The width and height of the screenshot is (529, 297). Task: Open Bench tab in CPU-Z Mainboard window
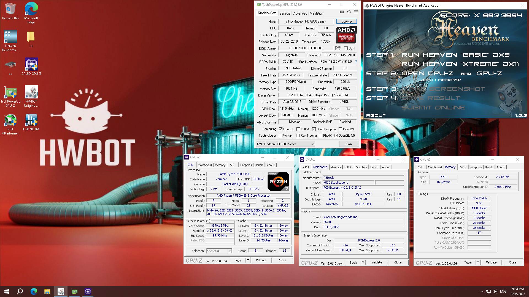pos(374,167)
